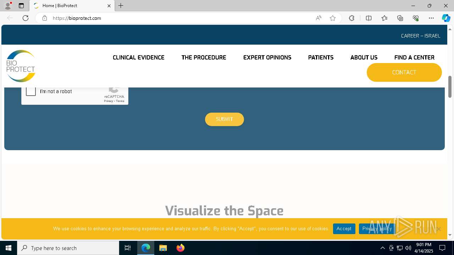Open Edge Settings and more menu
This screenshot has height=255, width=454.
pyautogui.click(x=431, y=18)
